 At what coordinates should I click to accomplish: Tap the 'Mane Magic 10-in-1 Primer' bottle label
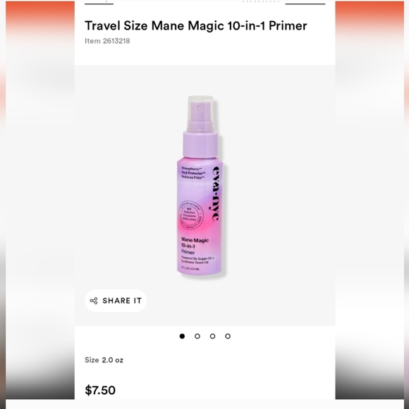(x=195, y=245)
